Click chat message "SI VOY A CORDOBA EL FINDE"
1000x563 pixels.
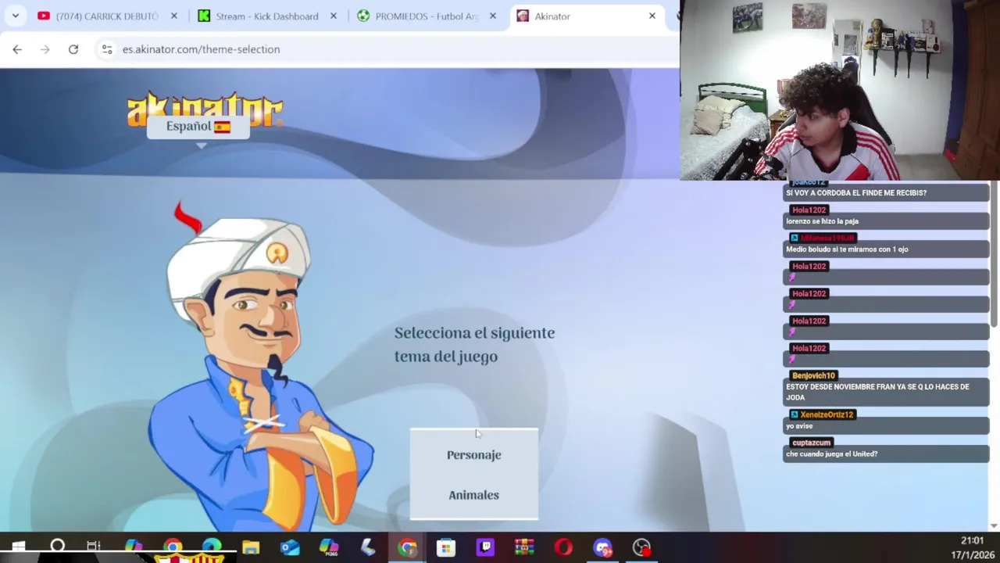click(x=856, y=193)
